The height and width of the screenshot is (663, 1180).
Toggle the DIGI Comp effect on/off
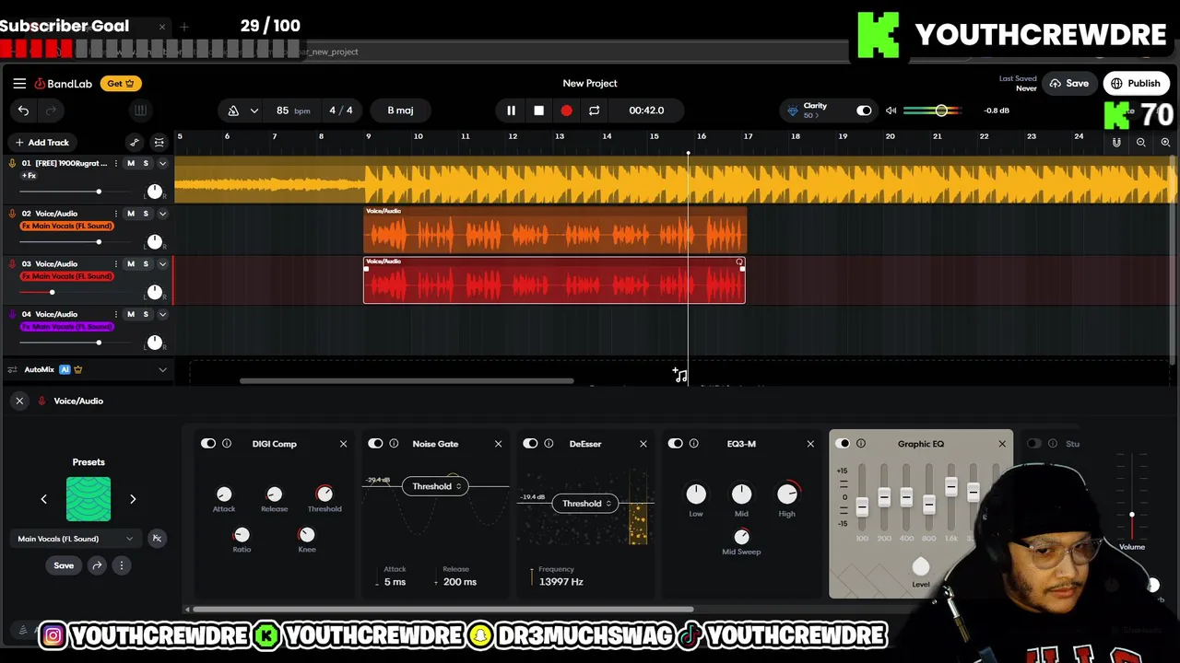208,444
